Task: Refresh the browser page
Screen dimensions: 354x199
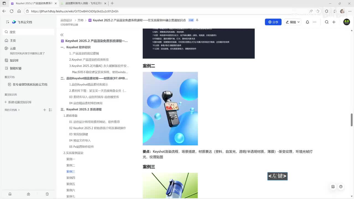Action: coord(12,11)
